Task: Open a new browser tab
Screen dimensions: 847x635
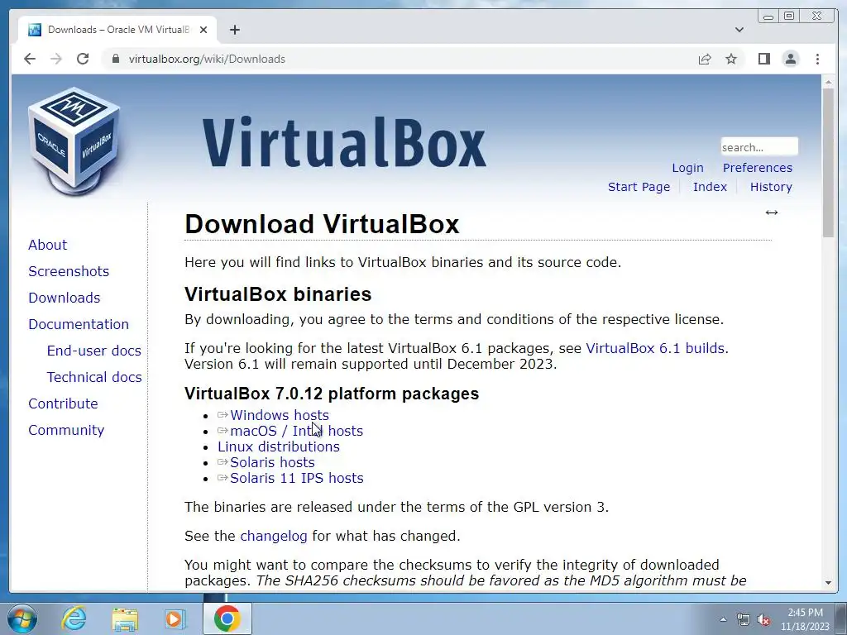Action: click(x=234, y=30)
